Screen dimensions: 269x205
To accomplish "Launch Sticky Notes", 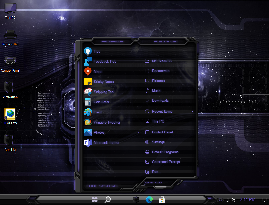I will tap(103, 82).
